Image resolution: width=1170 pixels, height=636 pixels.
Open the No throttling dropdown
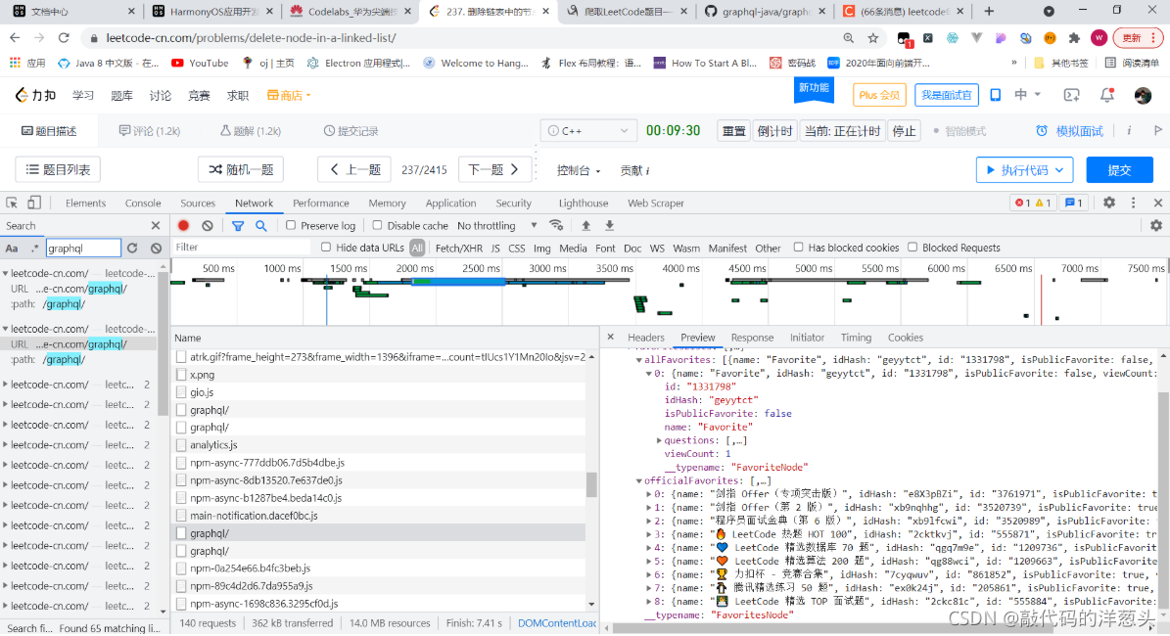[497, 225]
